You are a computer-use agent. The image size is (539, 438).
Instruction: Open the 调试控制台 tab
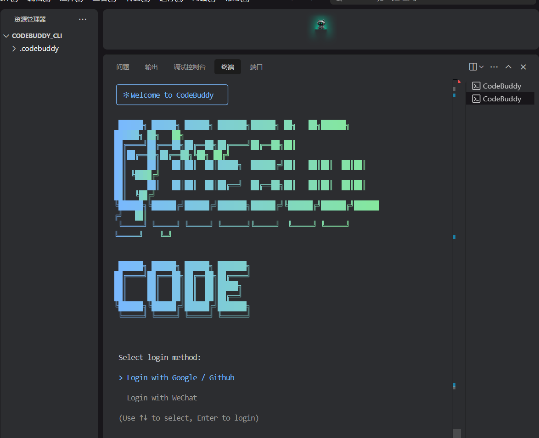click(x=190, y=67)
